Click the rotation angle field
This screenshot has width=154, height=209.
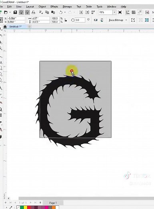[x=80, y=20]
